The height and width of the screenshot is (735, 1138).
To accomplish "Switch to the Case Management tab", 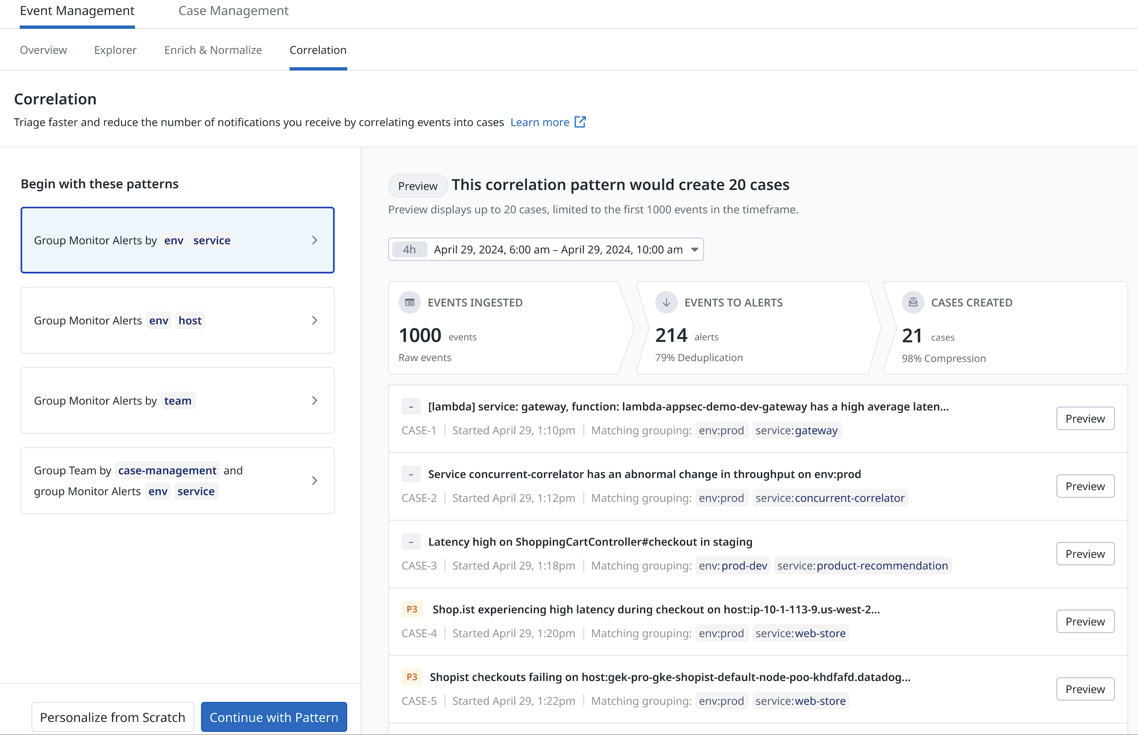I will [x=233, y=11].
